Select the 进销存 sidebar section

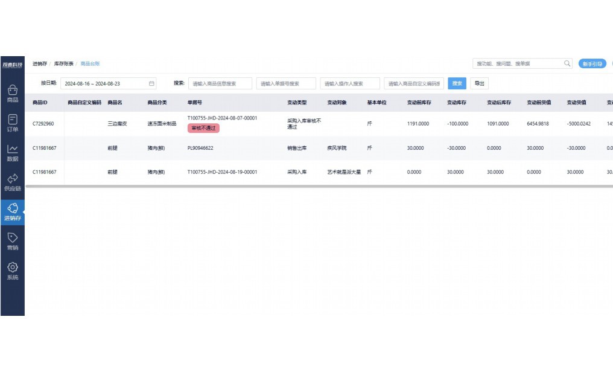tap(13, 213)
